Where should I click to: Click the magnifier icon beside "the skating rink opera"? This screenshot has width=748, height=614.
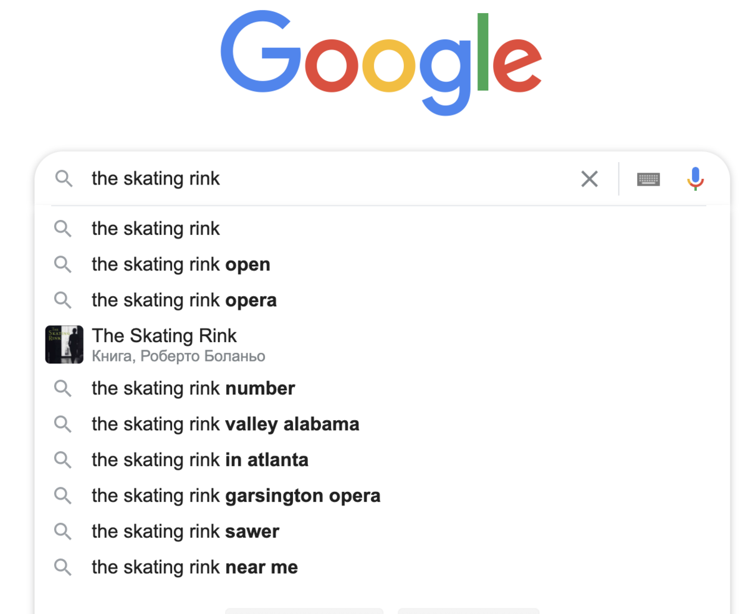pyautogui.click(x=63, y=300)
